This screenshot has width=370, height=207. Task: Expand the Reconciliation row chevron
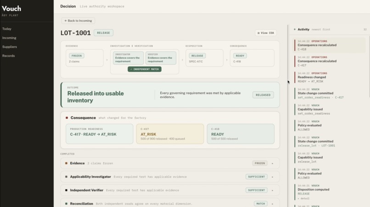[x=272, y=204]
